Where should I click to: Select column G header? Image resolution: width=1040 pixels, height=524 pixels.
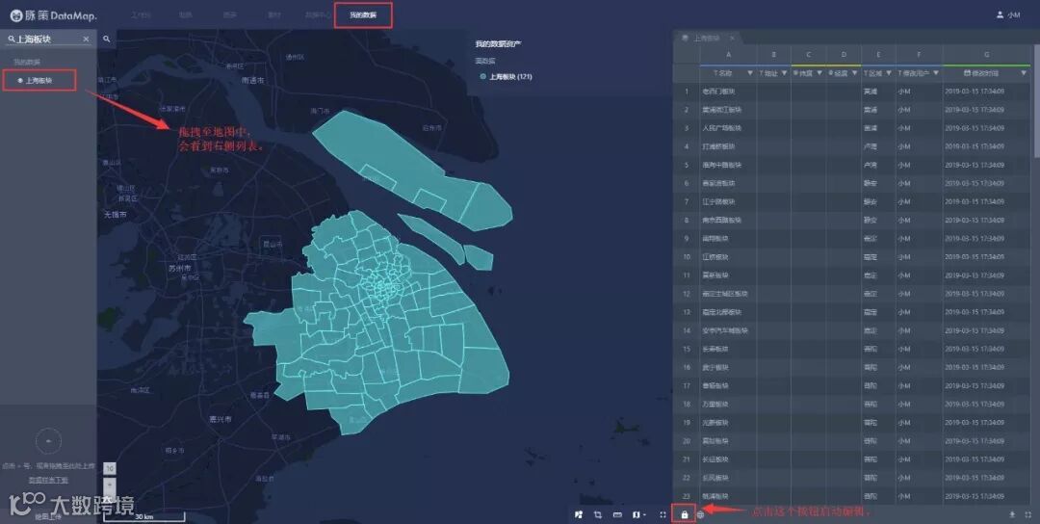[x=987, y=54]
